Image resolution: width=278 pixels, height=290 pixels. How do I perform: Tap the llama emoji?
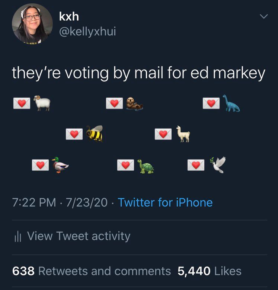(183, 134)
